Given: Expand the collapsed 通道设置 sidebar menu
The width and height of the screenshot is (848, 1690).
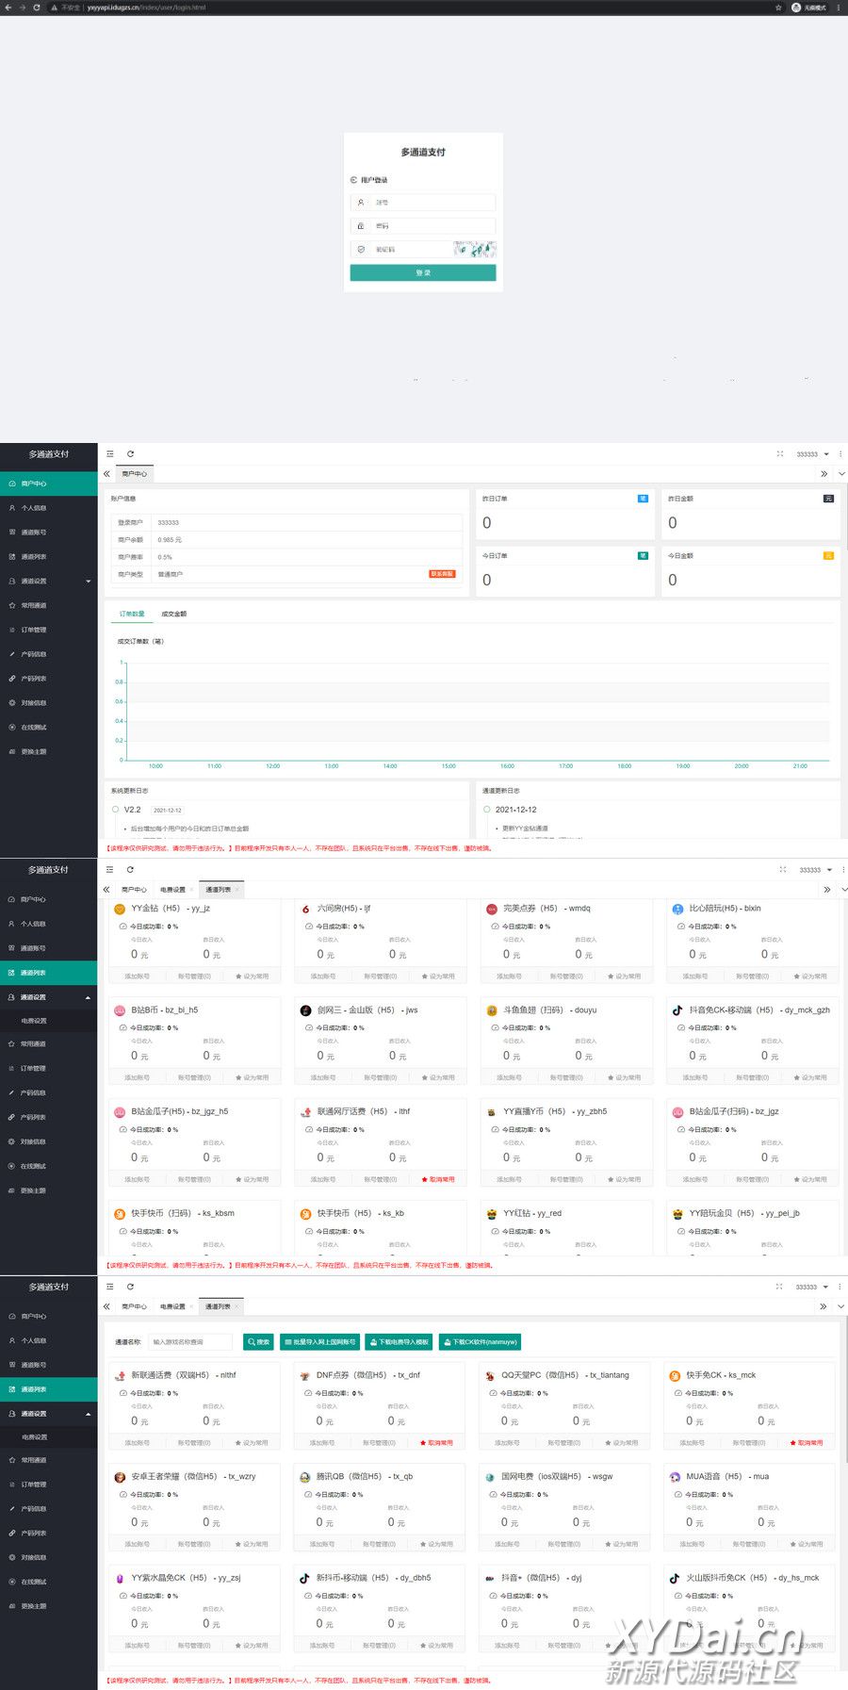Looking at the screenshot, I should [49, 581].
